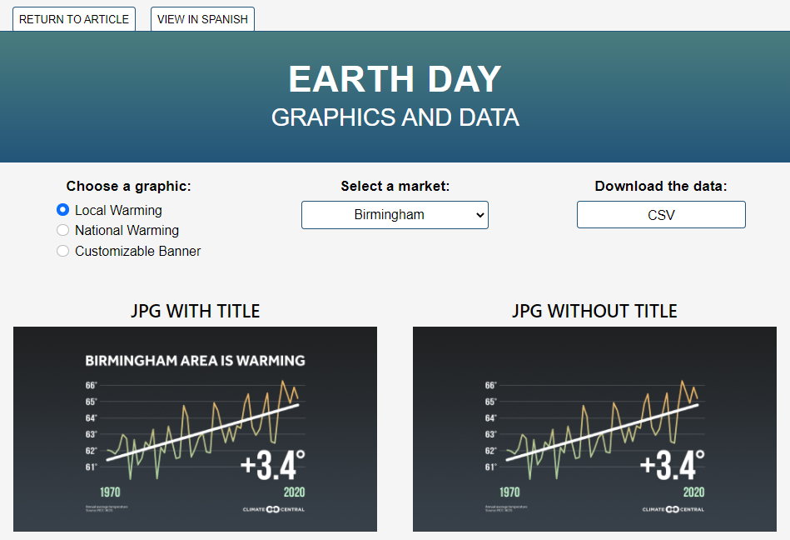
Task: Download the data as CSV
Action: pyautogui.click(x=661, y=215)
